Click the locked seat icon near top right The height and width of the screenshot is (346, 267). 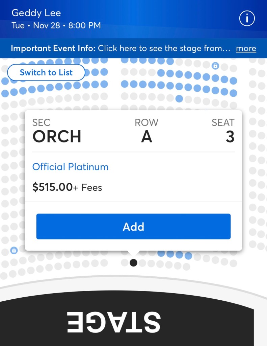coord(215,66)
